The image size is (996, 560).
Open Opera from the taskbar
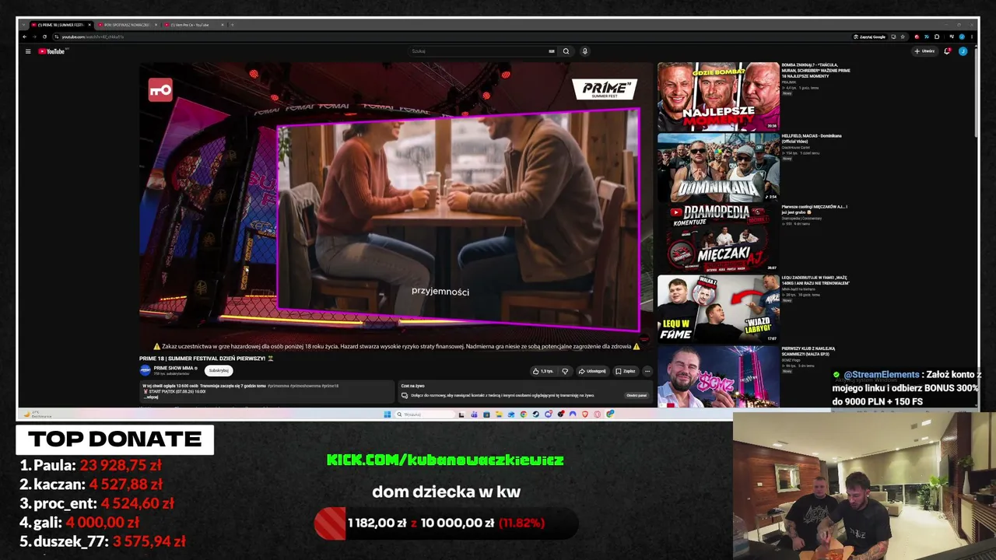pyautogui.click(x=598, y=415)
